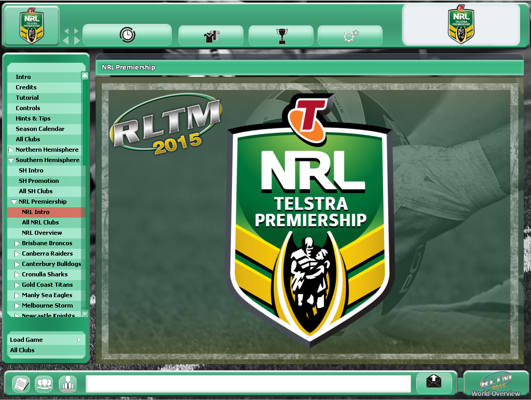Open All NRL Clubs
Viewport: 531px width, 400px height.
click(44, 222)
